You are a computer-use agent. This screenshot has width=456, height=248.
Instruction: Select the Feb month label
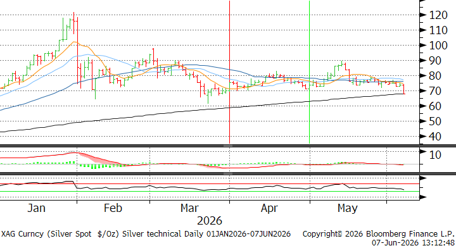[113, 208]
